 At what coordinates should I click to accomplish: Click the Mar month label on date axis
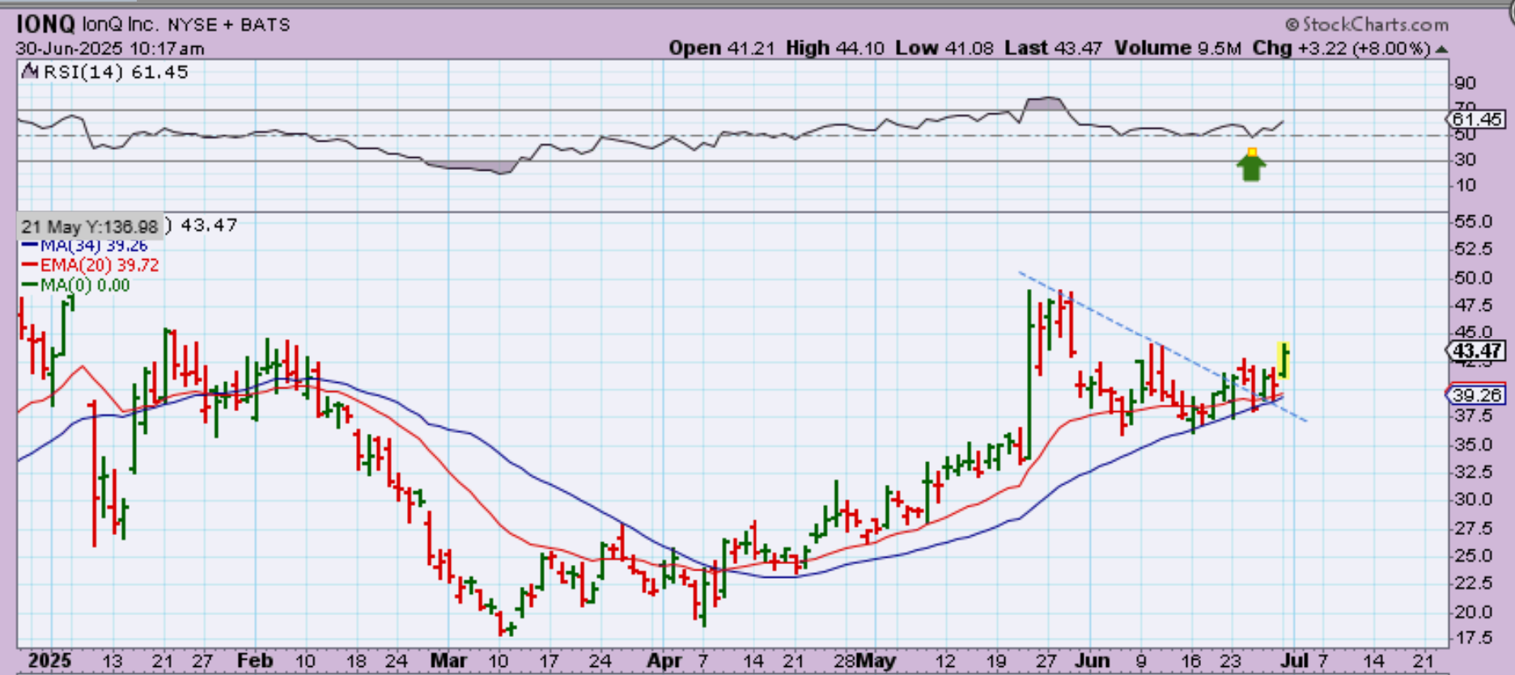(448, 660)
